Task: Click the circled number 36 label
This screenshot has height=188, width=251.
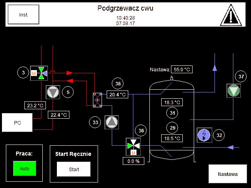Action: [141, 130]
